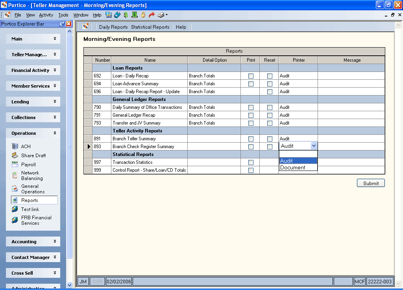Image resolution: width=403 pixels, height=290 pixels.
Task: Click the OVR status bar indicator
Action: coord(97,281)
